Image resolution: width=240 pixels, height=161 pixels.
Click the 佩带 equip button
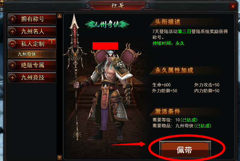point(185,150)
